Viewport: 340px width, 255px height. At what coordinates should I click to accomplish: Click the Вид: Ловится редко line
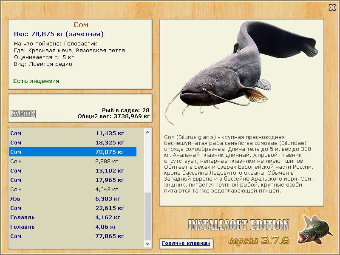click(x=43, y=64)
